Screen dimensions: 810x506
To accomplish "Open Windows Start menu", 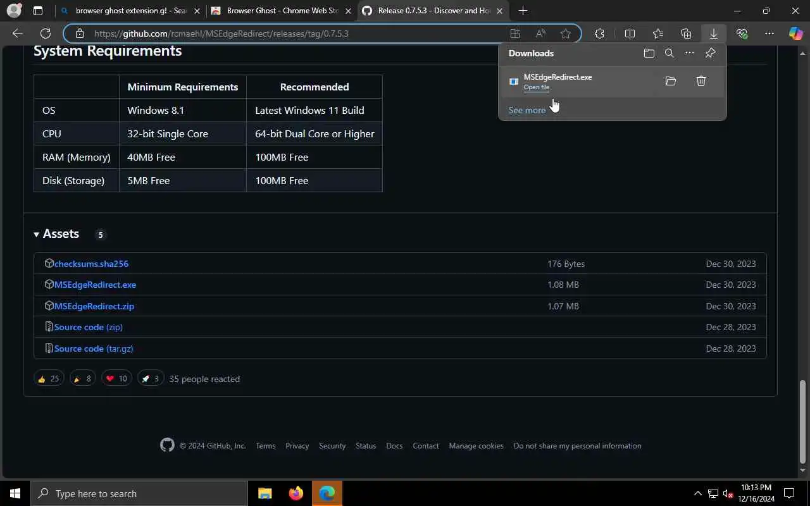I will (15, 493).
